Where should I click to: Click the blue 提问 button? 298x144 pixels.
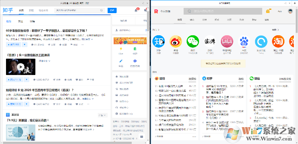pyautogui.click(x=112, y=10)
